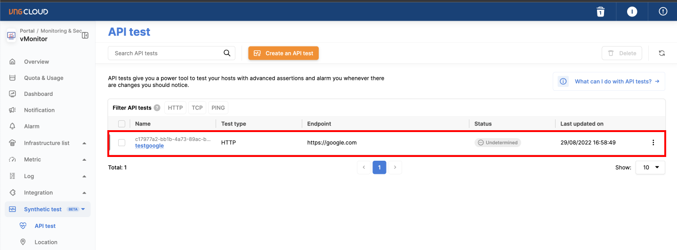The width and height of the screenshot is (677, 250).
Task: Click the vMonitor logo icon
Action: [11, 35]
